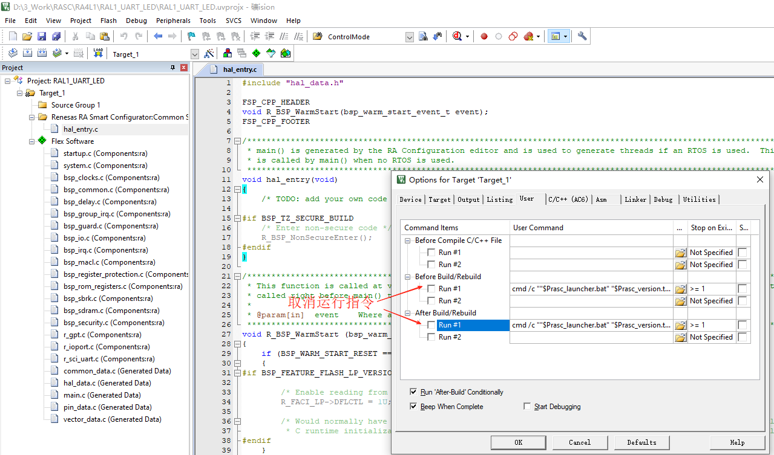The width and height of the screenshot is (774, 455).
Task: Collapse the Target_1 node in project tree
Action: [20, 93]
